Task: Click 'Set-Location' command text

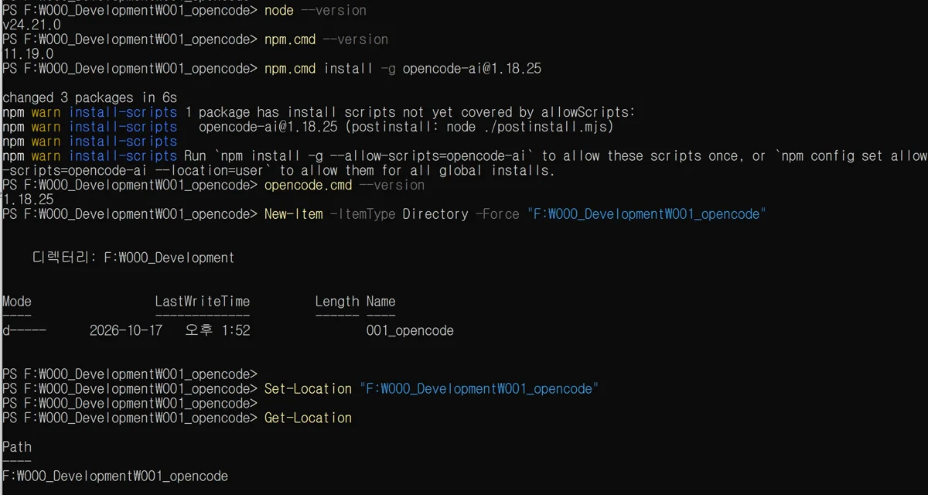Action: pyautogui.click(x=308, y=389)
